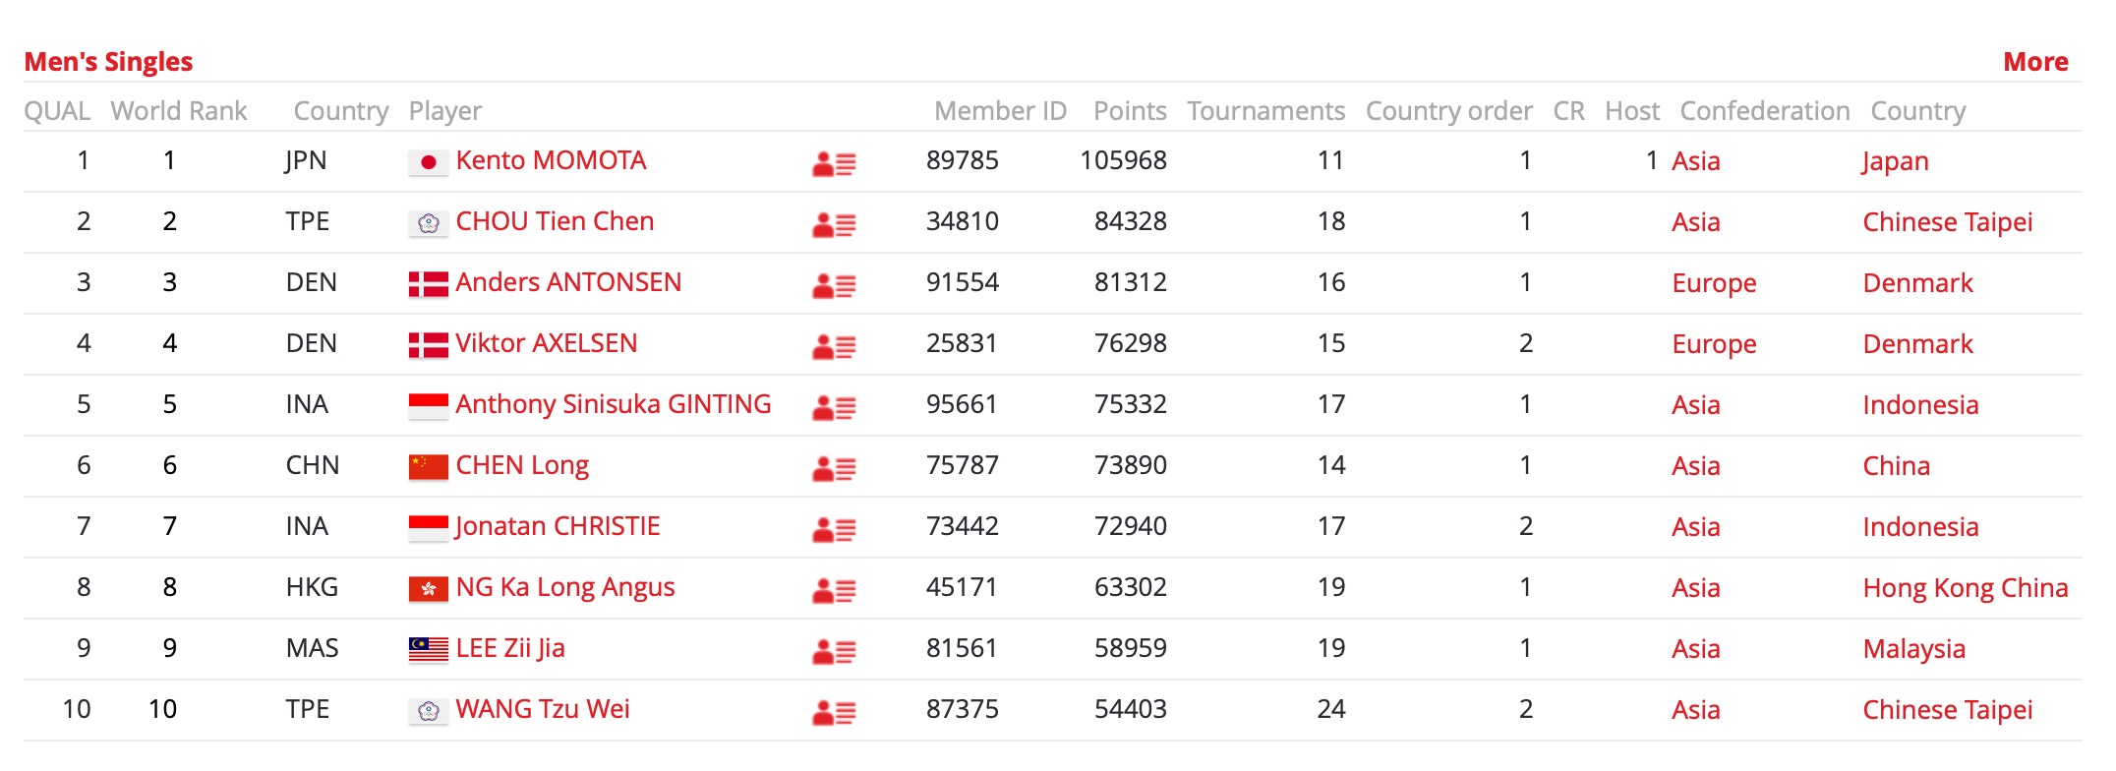Open CHEN Long's profile card icon

tap(834, 468)
